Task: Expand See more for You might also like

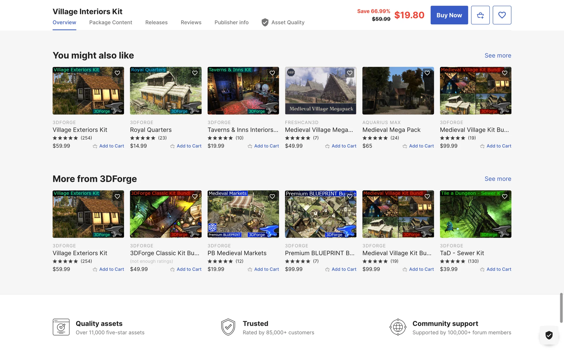Action: 498,55
